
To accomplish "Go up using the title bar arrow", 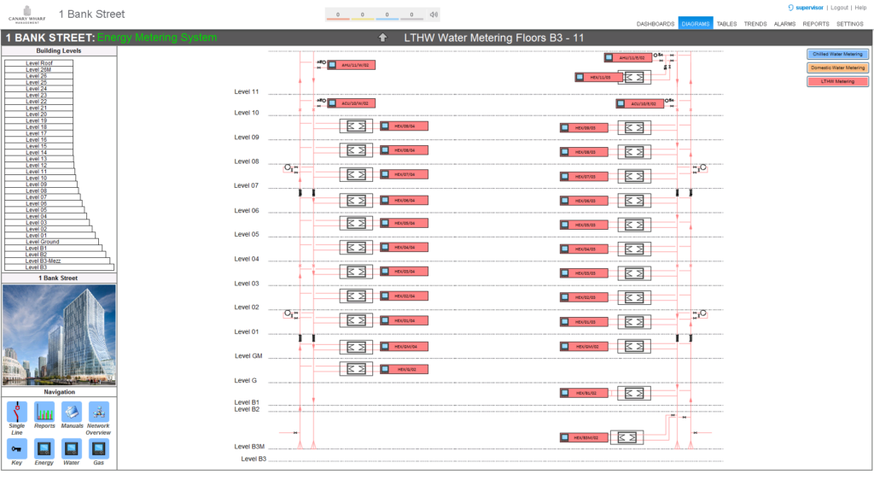I will (x=383, y=38).
